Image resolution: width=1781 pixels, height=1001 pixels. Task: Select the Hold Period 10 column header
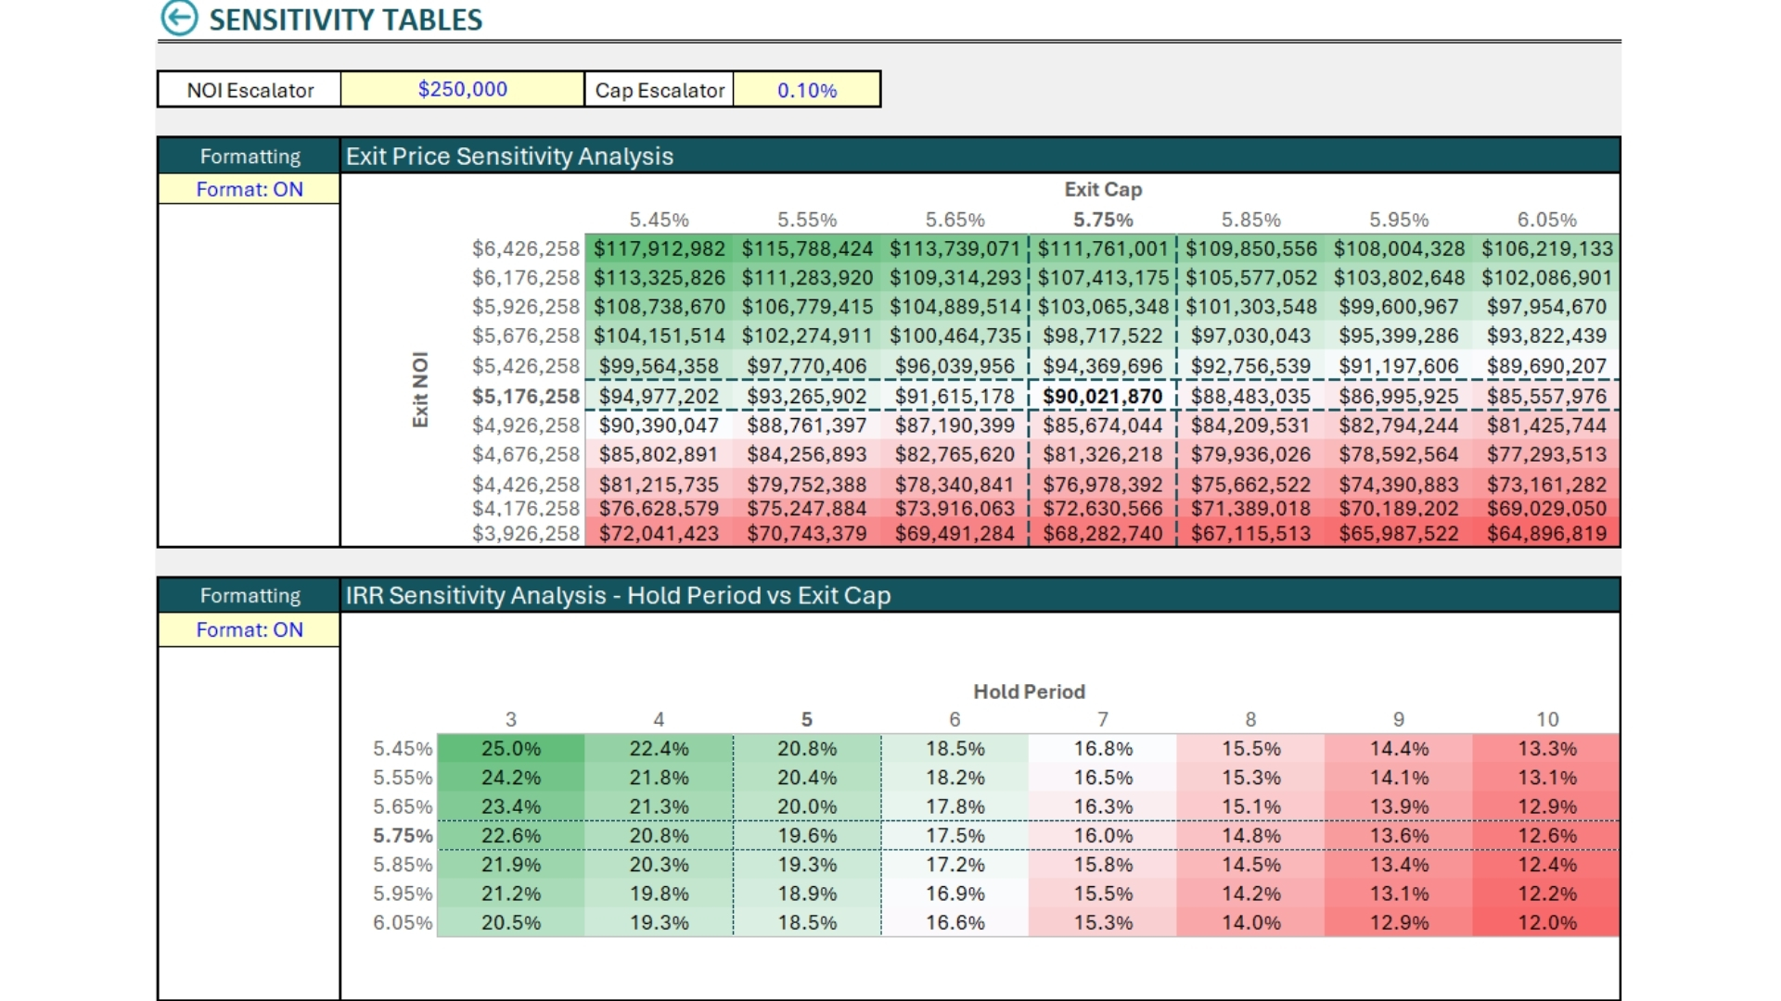tap(1546, 719)
